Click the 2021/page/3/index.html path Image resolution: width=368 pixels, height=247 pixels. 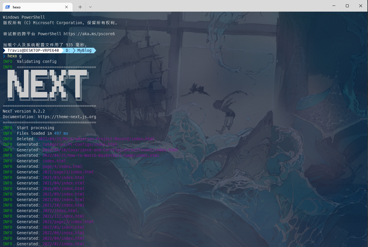pos(68,172)
